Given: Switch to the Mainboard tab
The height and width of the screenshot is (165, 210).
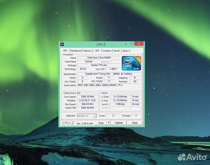Looking at the screenshot, I should tap(76, 51).
